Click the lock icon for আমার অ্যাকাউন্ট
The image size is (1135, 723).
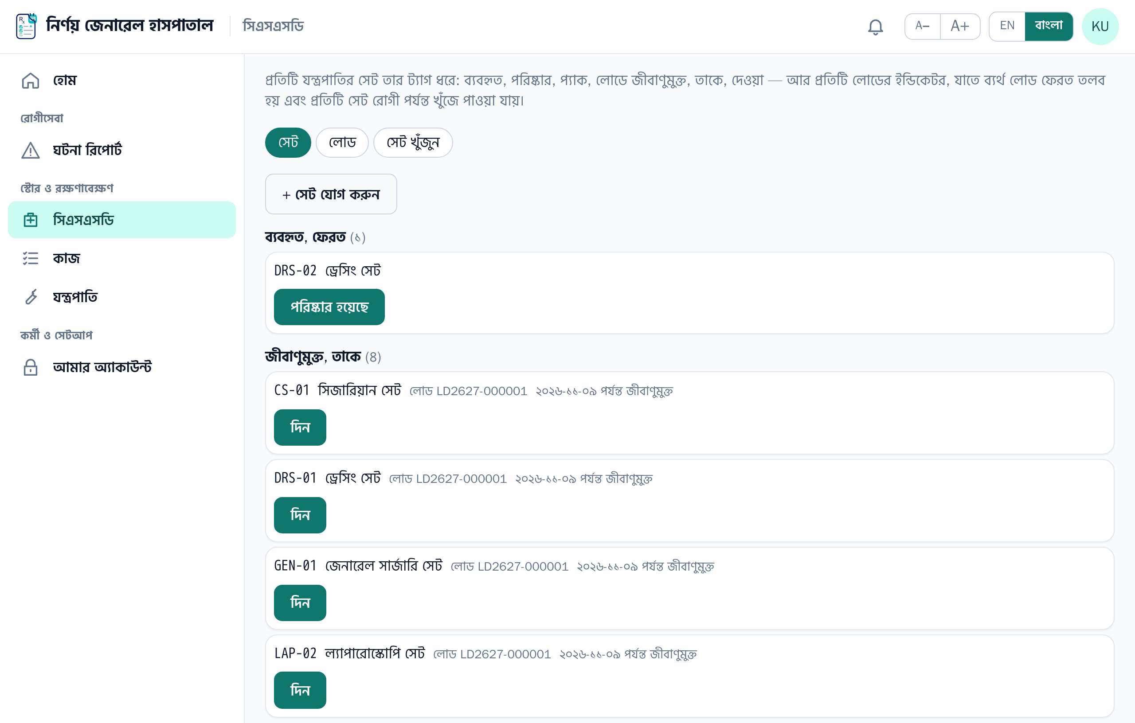click(x=31, y=367)
